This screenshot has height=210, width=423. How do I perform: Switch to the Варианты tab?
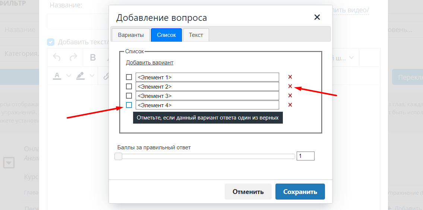(131, 35)
